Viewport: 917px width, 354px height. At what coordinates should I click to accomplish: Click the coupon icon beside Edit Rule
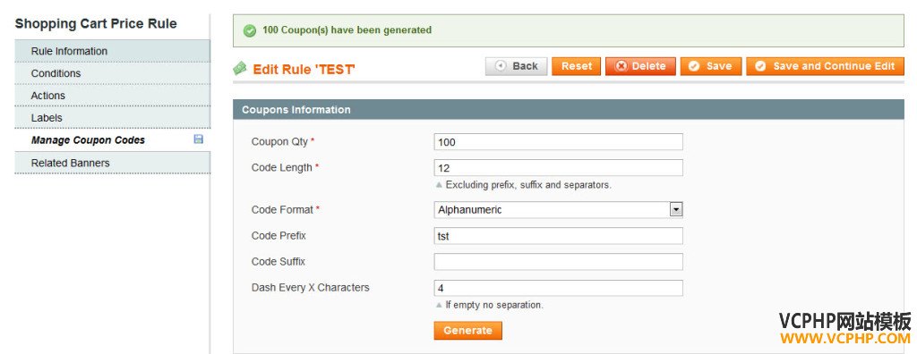point(240,68)
